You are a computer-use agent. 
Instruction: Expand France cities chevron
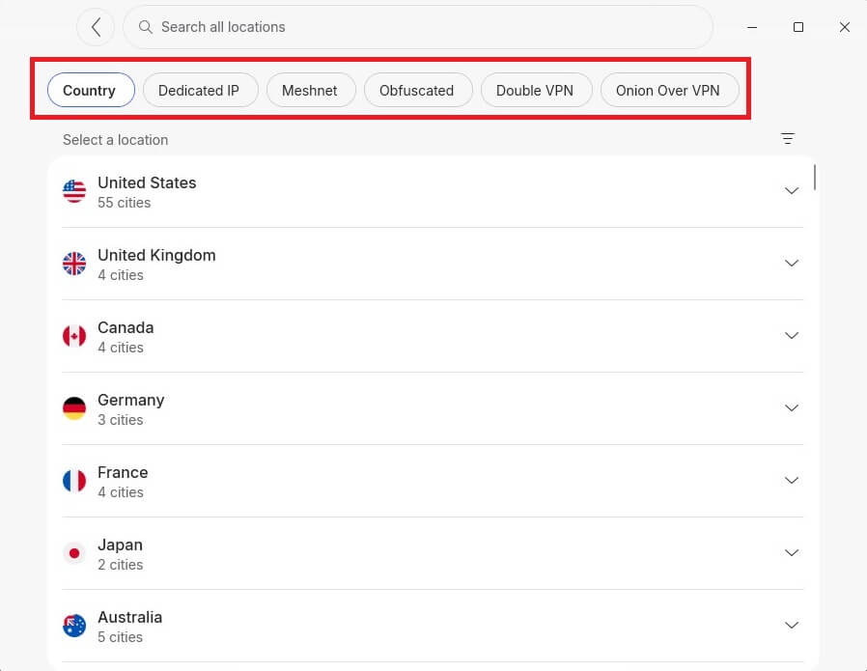click(x=792, y=480)
